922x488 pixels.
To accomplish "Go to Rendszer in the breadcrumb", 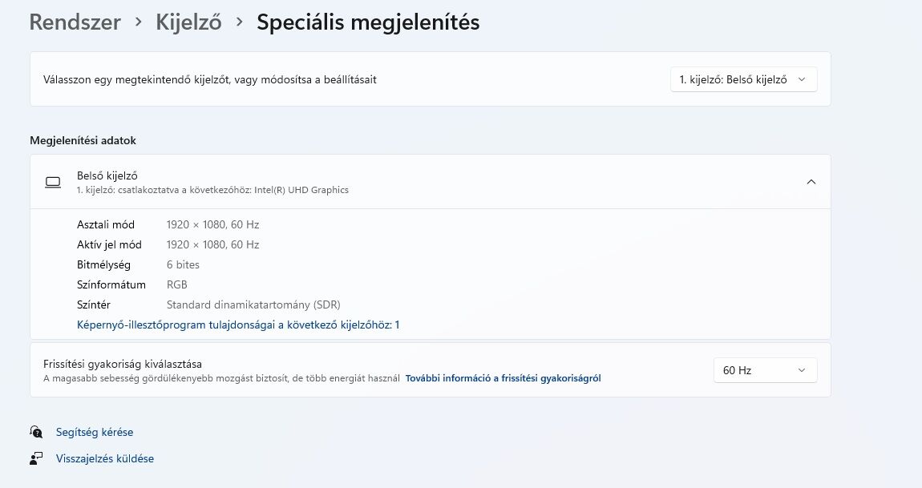I will click(75, 22).
